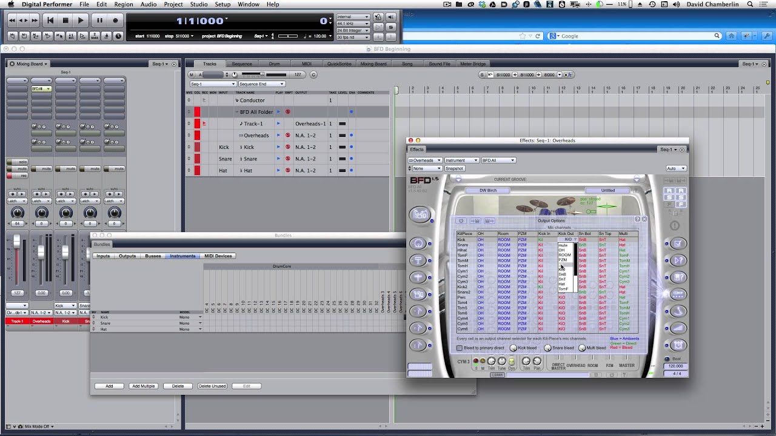Click the fast-forward transport button
Screen dimensions: 776x436
pos(35,21)
